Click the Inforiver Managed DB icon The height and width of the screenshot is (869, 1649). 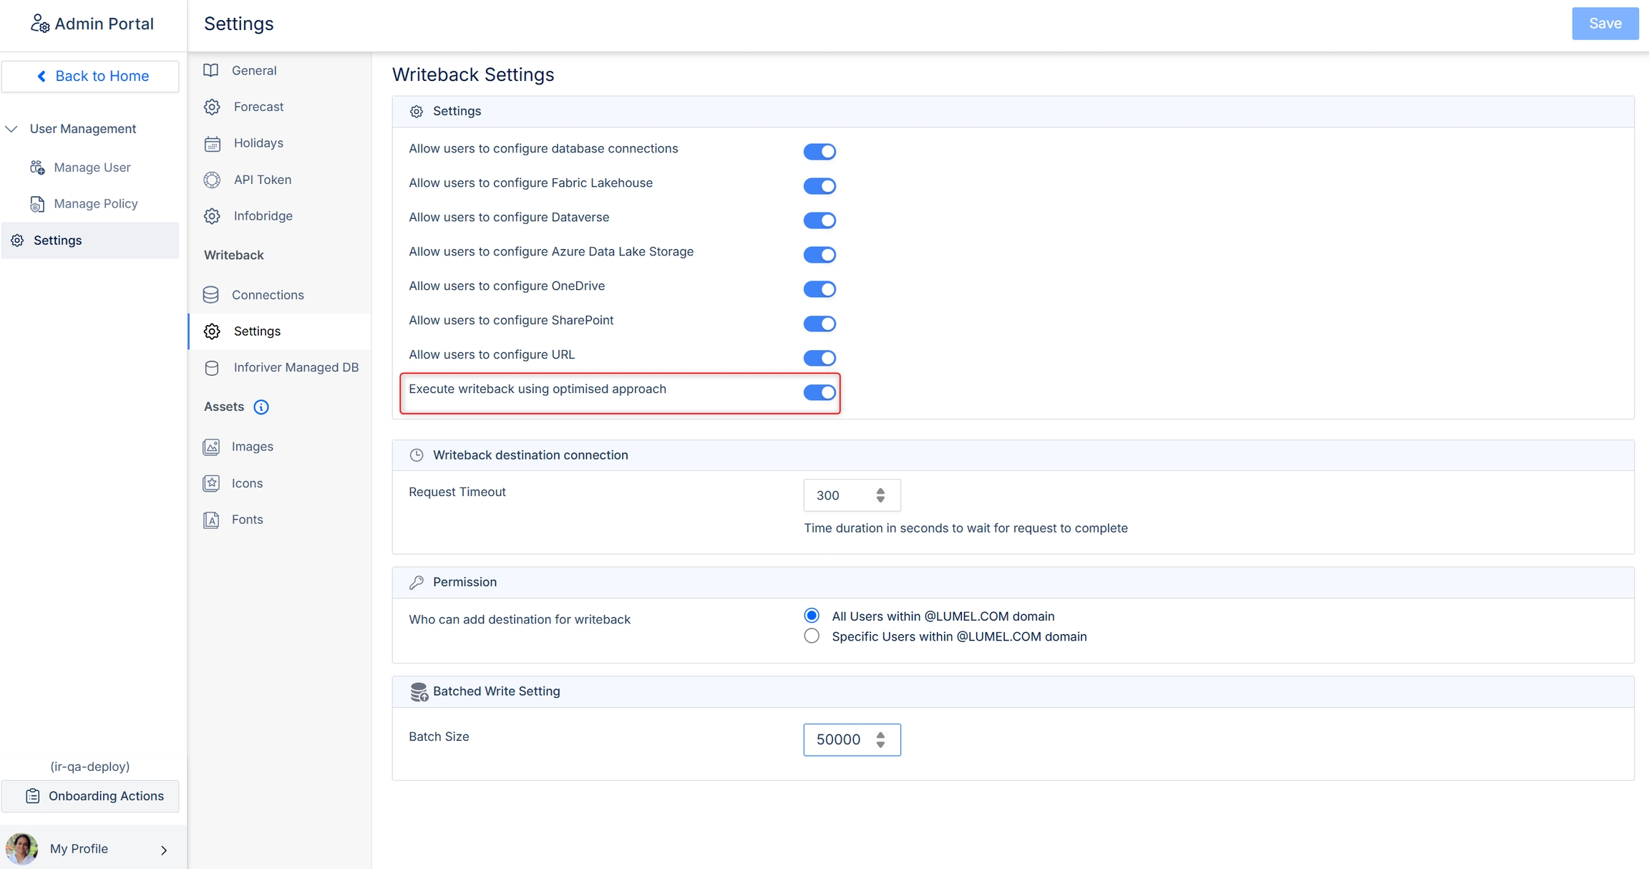click(212, 368)
